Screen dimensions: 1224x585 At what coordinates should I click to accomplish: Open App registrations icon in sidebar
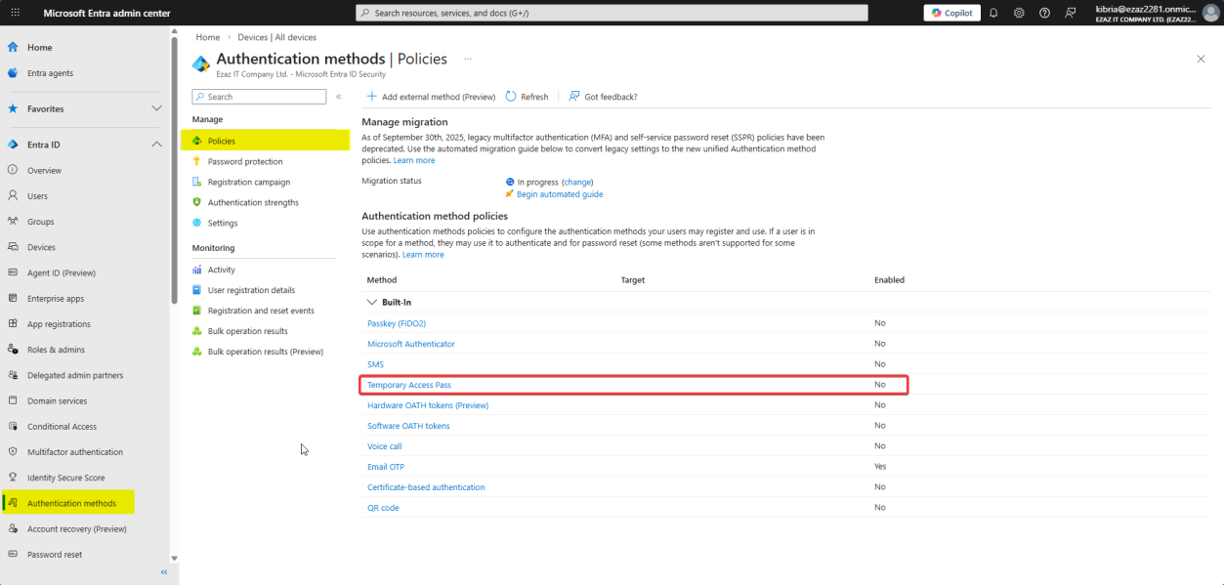pos(13,324)
